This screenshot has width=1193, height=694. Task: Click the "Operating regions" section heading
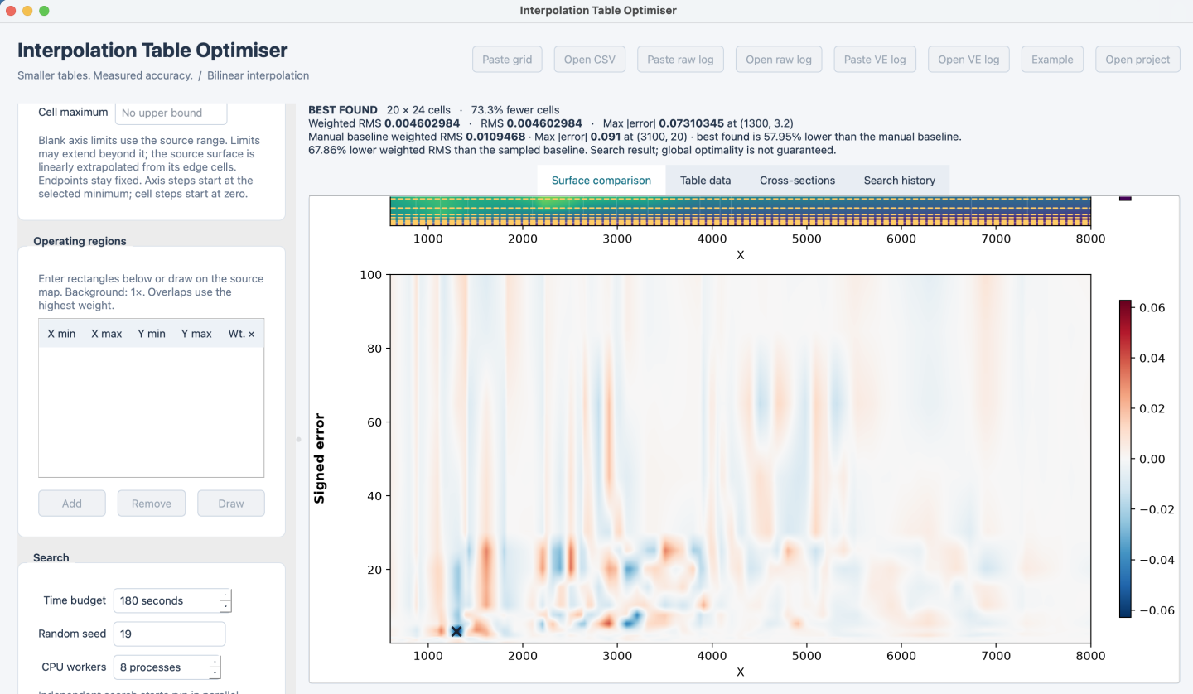pyautogui.click(x=80, y=241)
